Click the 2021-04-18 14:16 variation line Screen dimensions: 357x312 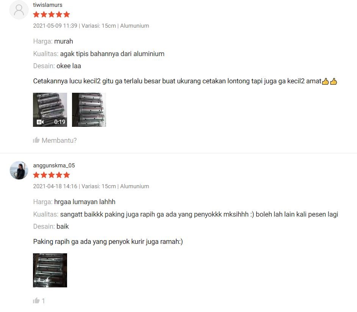pos(91,186)
